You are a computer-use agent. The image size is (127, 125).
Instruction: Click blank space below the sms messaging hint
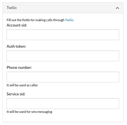[x=63, y=118]
